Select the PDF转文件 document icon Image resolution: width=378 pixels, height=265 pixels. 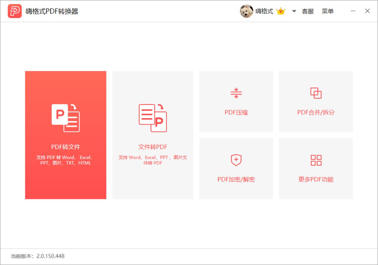click(x=66, y=118)
